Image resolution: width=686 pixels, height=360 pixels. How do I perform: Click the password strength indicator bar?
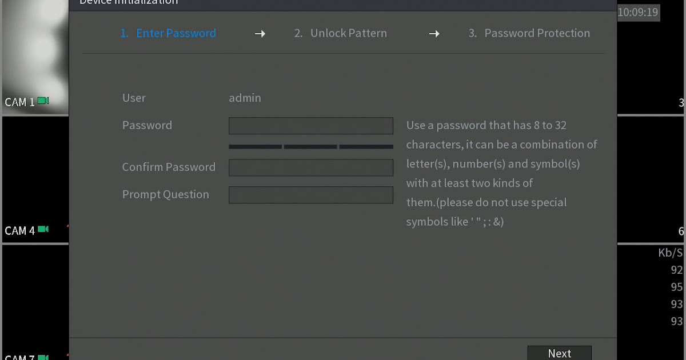pyautogui.click(x=311, y=146)
